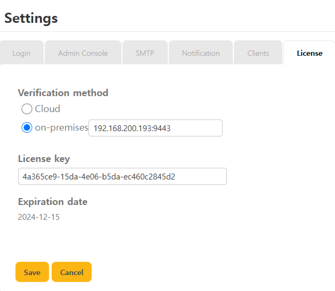Select the Notification tab
This screenshot has height=291, width=335.
coord(201,53)
